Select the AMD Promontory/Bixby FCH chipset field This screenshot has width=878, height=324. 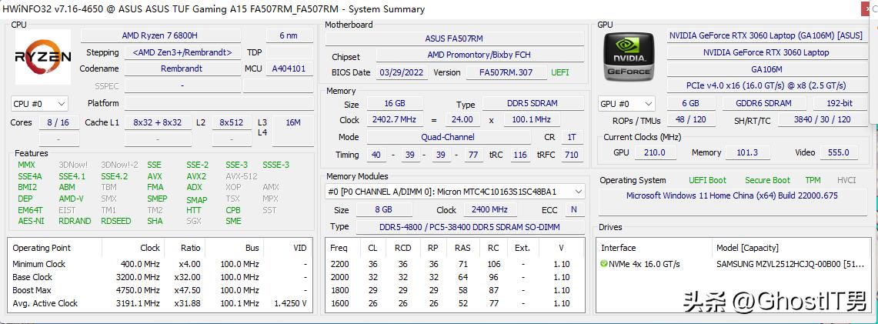479,55
